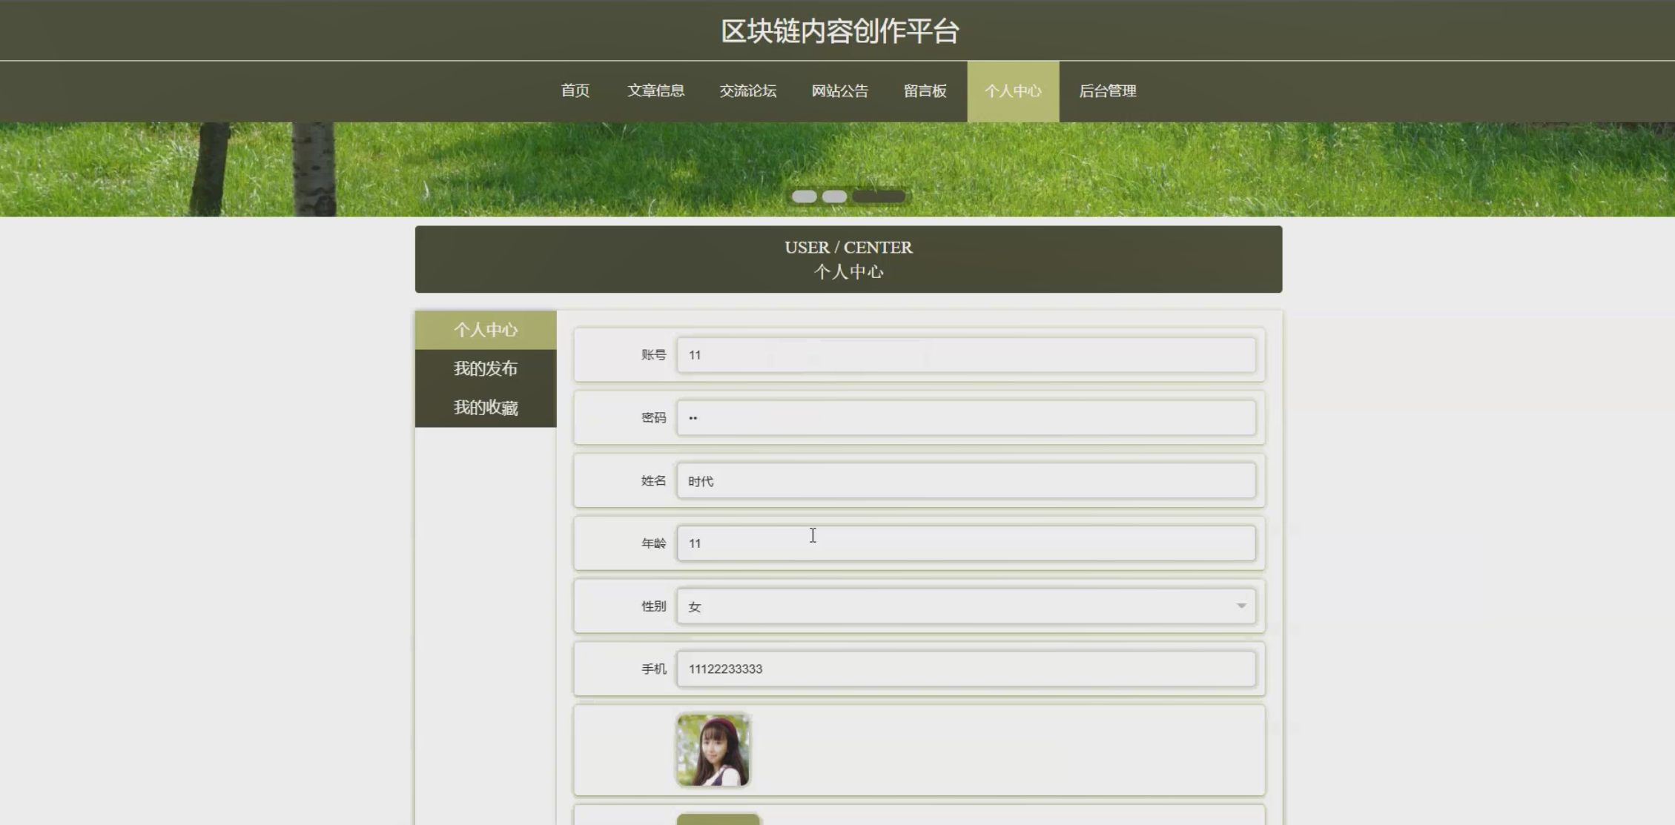This screenshot has width=1675, height=825.
Task: Focus the 手机 phone number field
Action: point(966,669)
